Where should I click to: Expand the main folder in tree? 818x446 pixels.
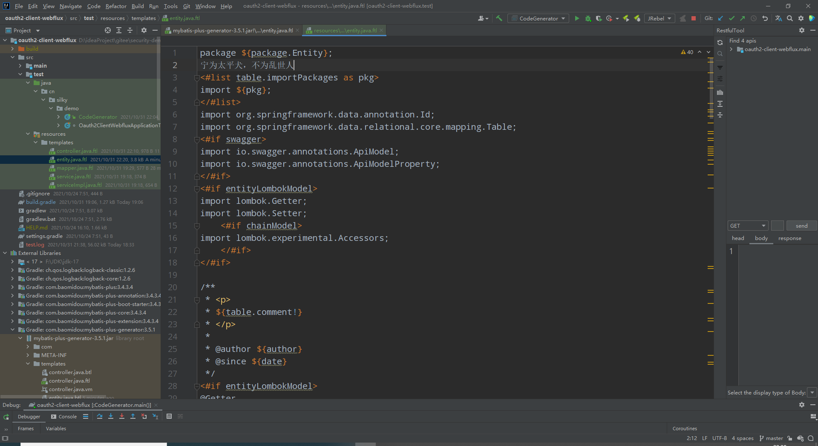click(x=20, y=66)
